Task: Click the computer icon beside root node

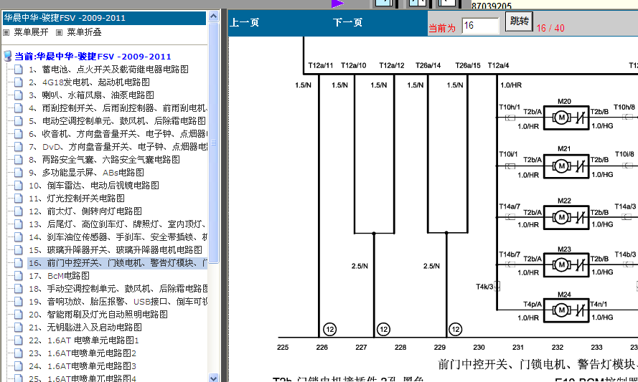Action: 8,57
